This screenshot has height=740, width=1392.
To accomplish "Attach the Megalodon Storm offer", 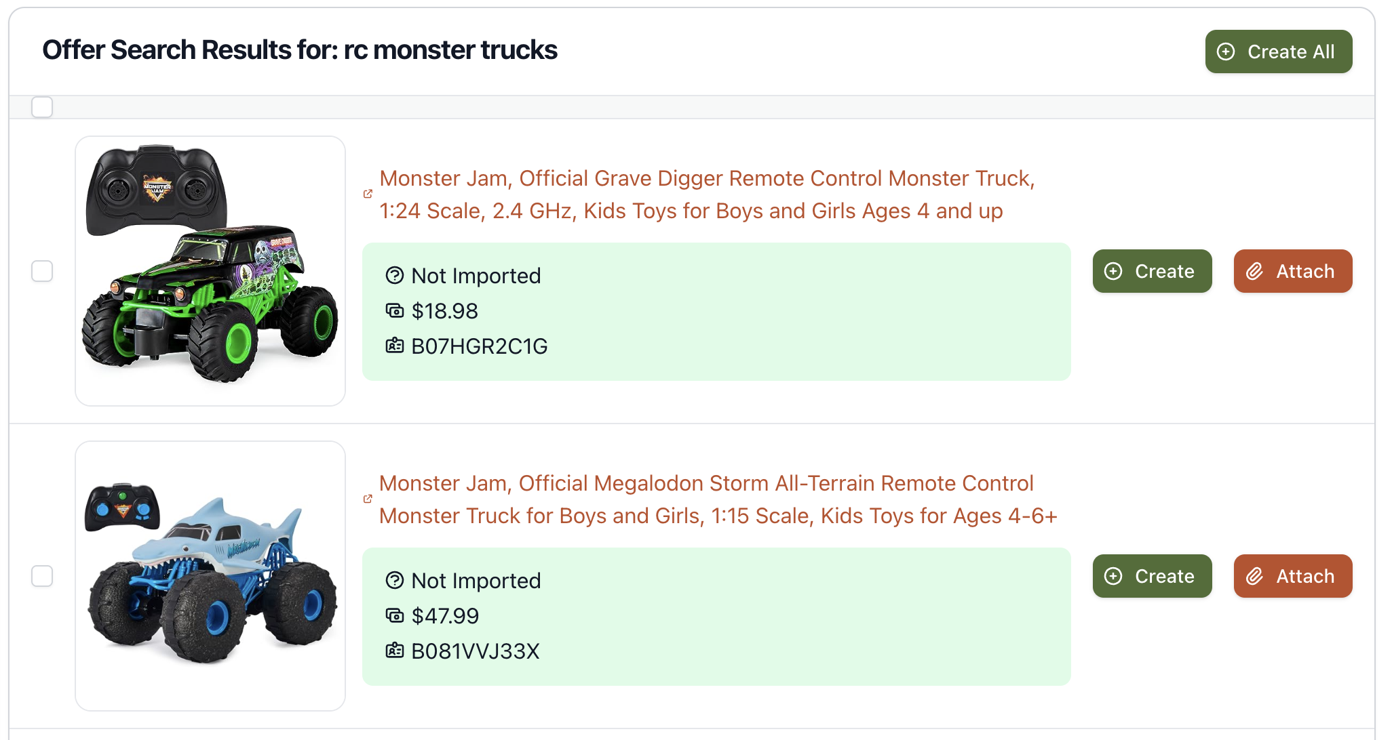I will click(1293, 576).
